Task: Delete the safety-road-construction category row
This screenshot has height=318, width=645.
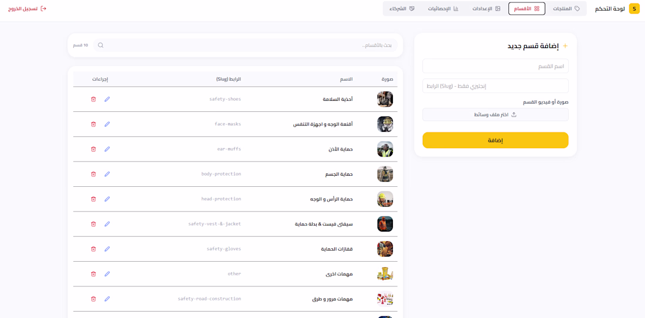Action: coord(93,299)
